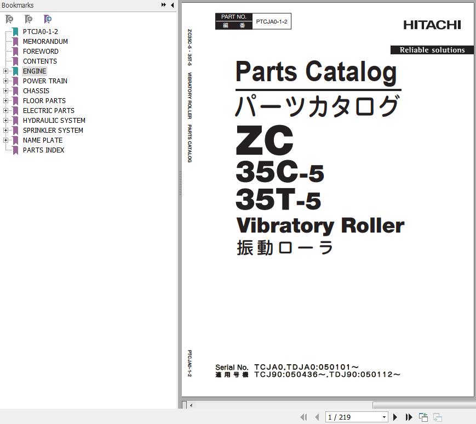The image size is (476, 424).
Task: Select the ELECTRIC PARTS bookmark label
Action: pyautogui.click(x=49, y=111)
